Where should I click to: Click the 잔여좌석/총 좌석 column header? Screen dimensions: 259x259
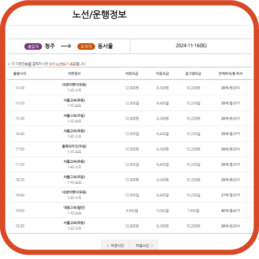pyautogui.click(x=231, y=73)
